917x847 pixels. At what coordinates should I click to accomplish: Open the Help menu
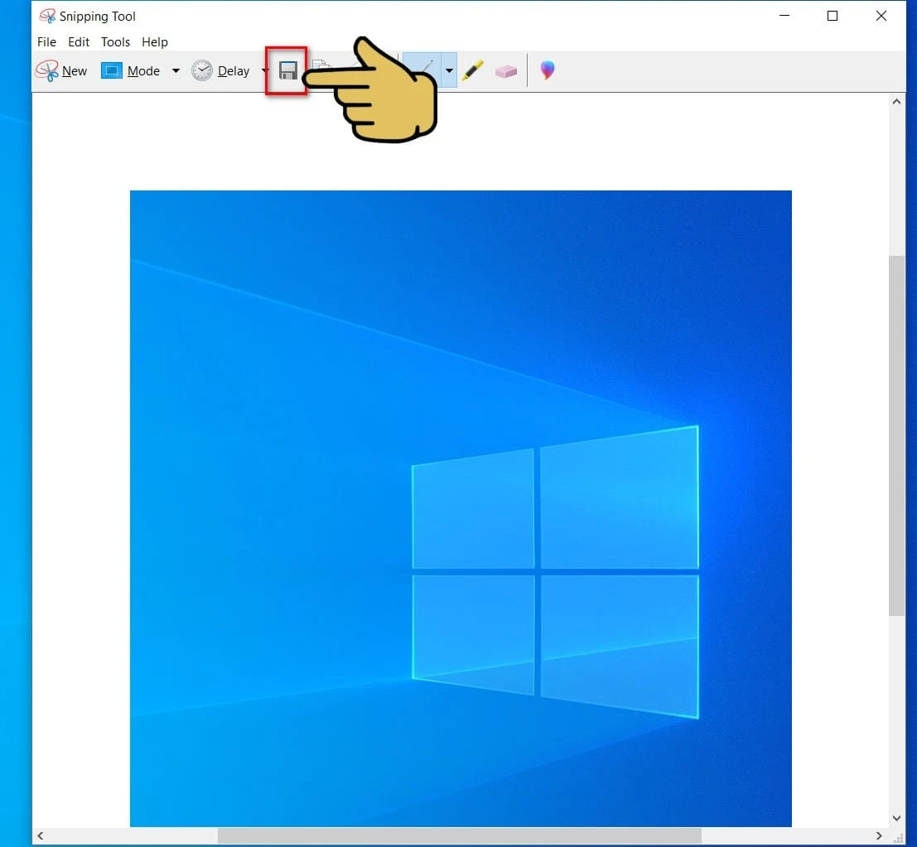tap(155, 42)
